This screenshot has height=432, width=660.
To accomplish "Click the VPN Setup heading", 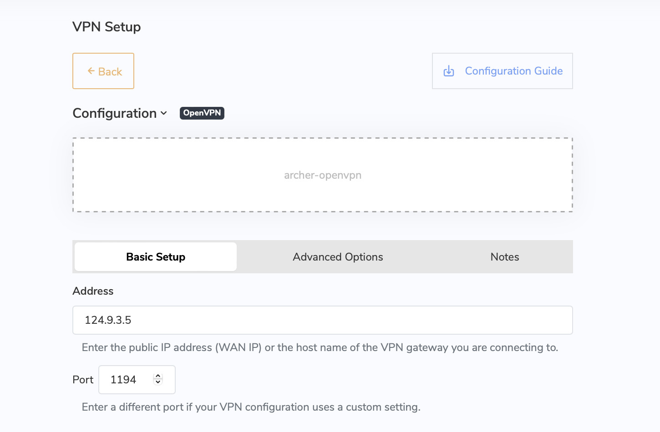I will tap(107, 27).
